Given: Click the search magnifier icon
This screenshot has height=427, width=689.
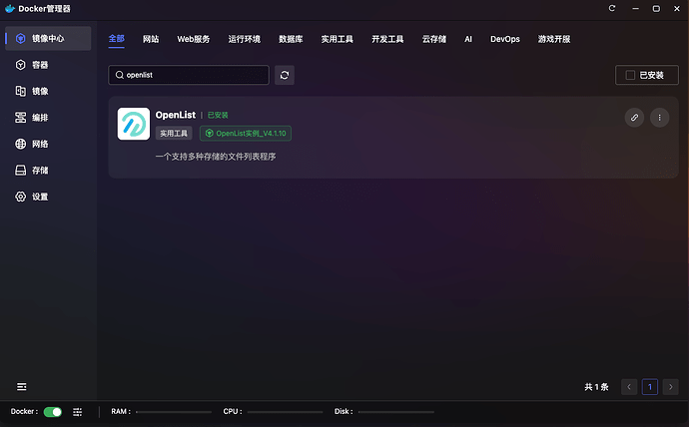Looking at the screenshot, I should click(x=119, y=75).
